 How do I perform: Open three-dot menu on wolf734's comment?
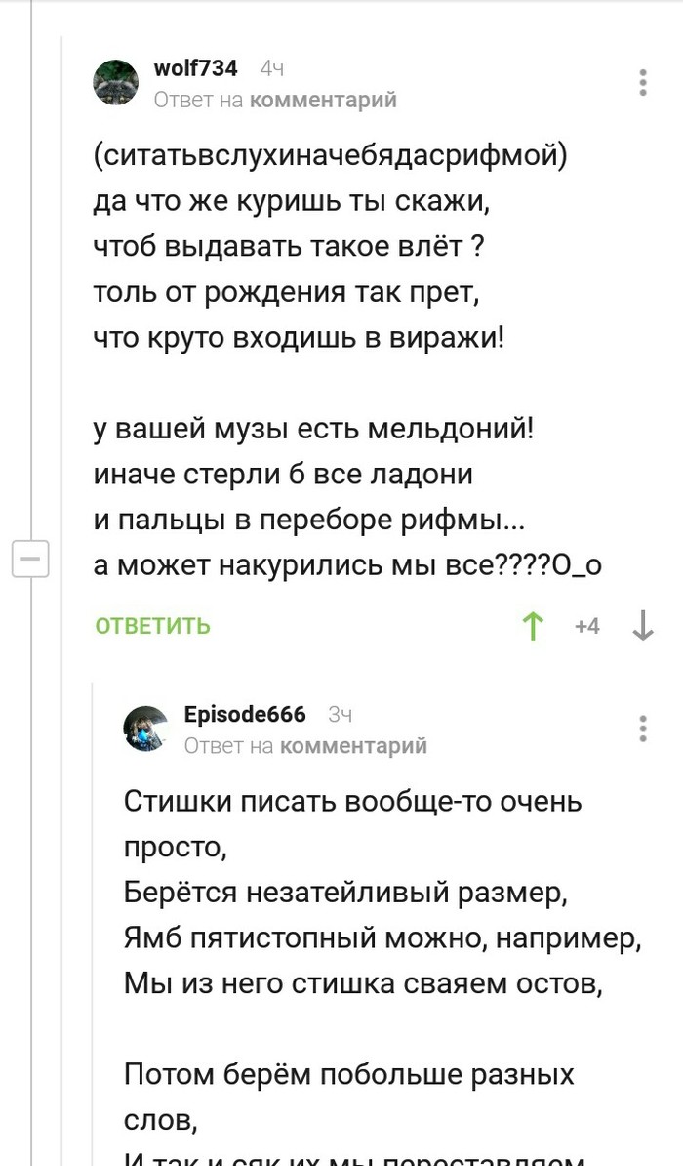pyautogui.click(x=643, y=83)
